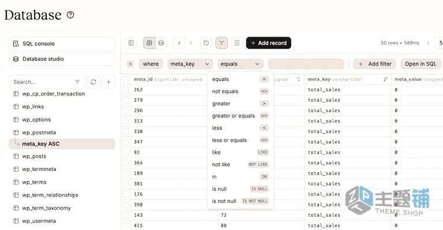443x230 pixels.
Task: Collapse sidebar panel toggle icon
Action: [131, 43]
